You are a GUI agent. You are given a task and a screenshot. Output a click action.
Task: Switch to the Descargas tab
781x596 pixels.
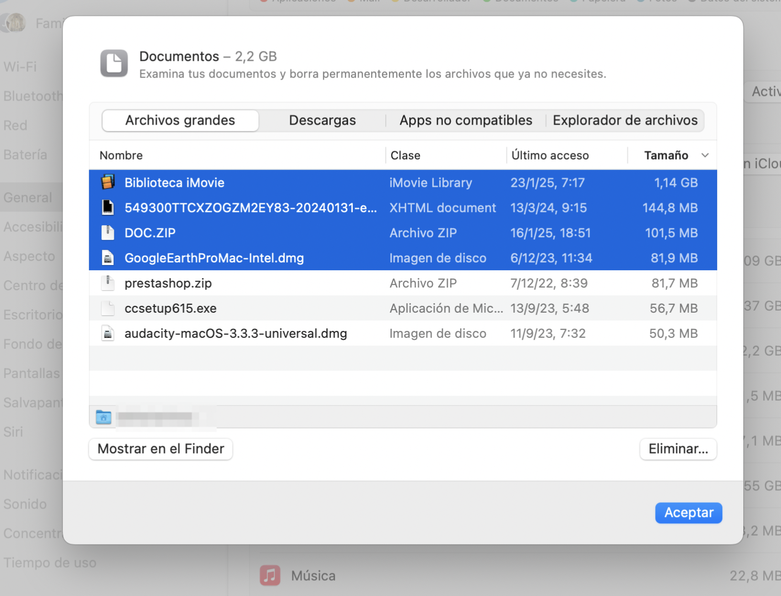point(322,120)
